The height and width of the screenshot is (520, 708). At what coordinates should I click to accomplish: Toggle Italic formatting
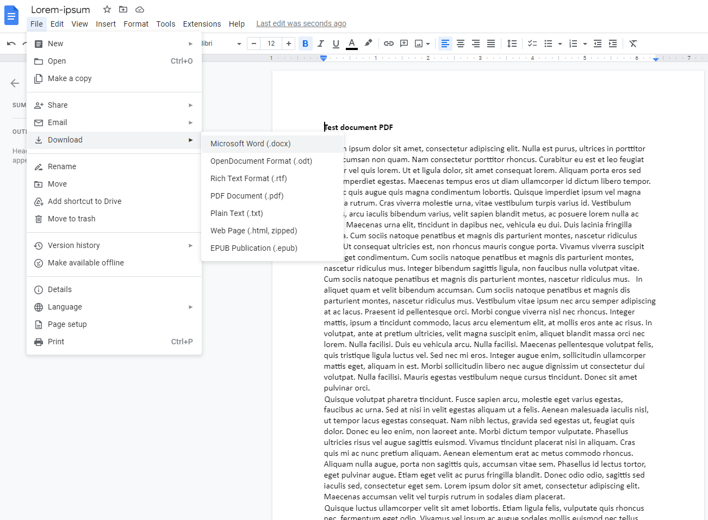(321, 44)
